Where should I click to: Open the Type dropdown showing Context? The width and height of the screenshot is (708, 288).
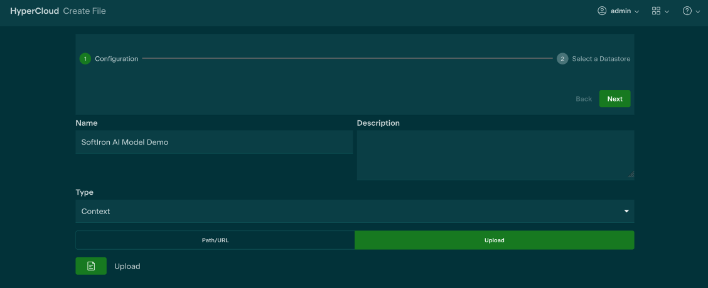point(355,212)
